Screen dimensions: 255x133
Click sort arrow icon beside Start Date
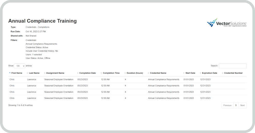pos(184,73)
